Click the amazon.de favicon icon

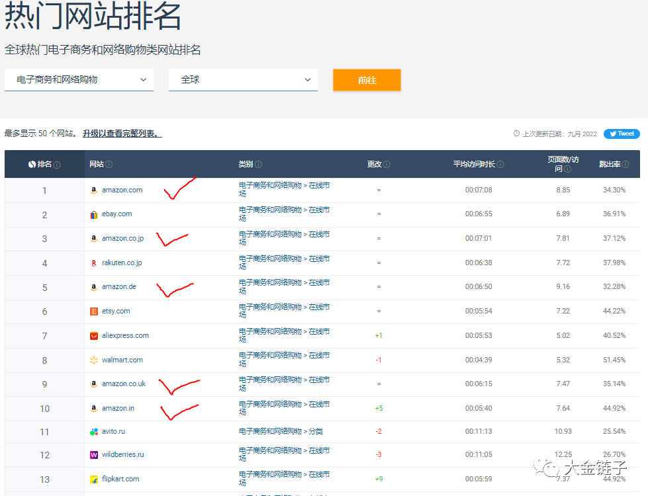click(94, 287)
